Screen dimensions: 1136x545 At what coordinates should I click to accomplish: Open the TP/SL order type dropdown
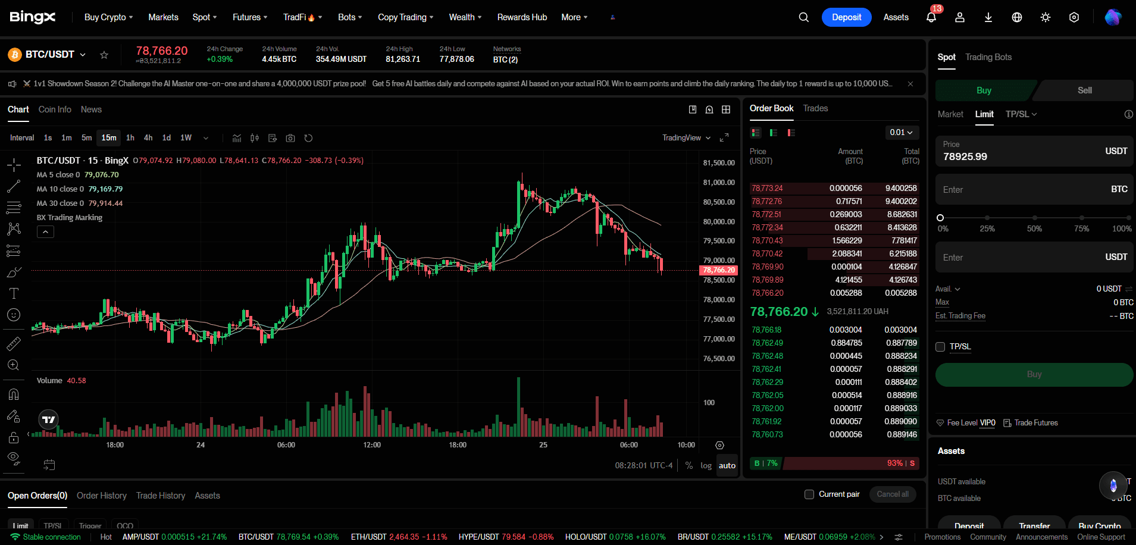point(1021,114)
